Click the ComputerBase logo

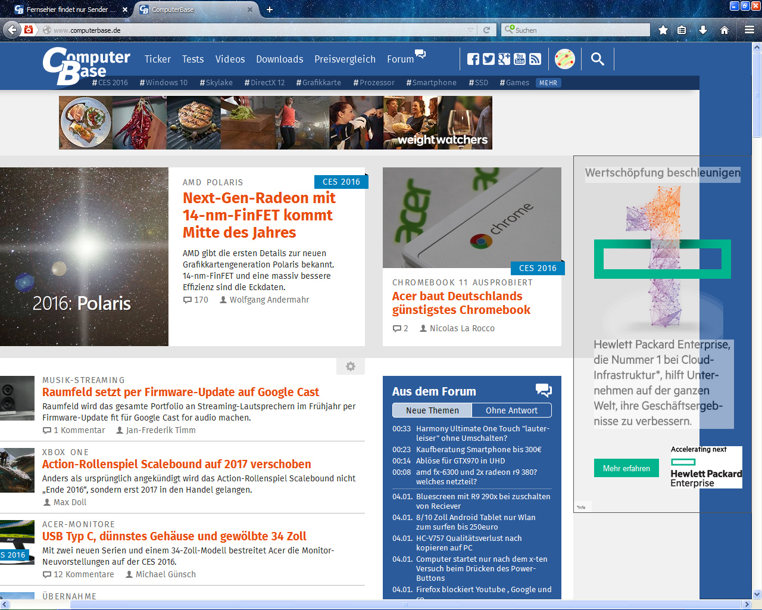pyautogui.click(x=86, y=66)
